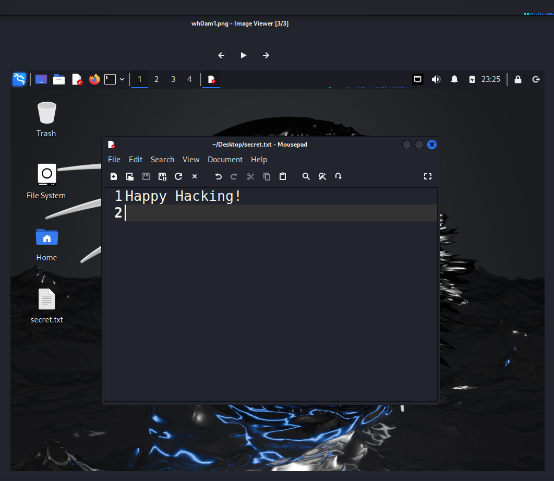
Task: Open the View menu in Mousepad
Action: 191,160
